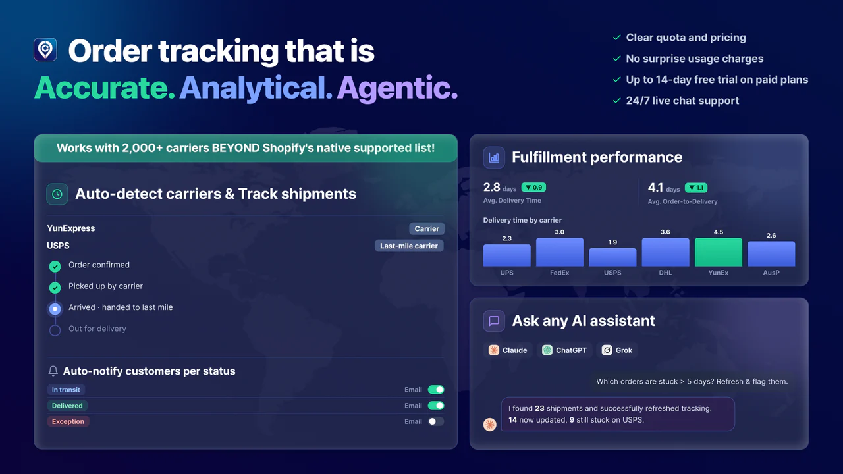Click the clock icon beside Auto-detect carriers
This screenshot has width=843, height=474.
(x=57, y=194)
